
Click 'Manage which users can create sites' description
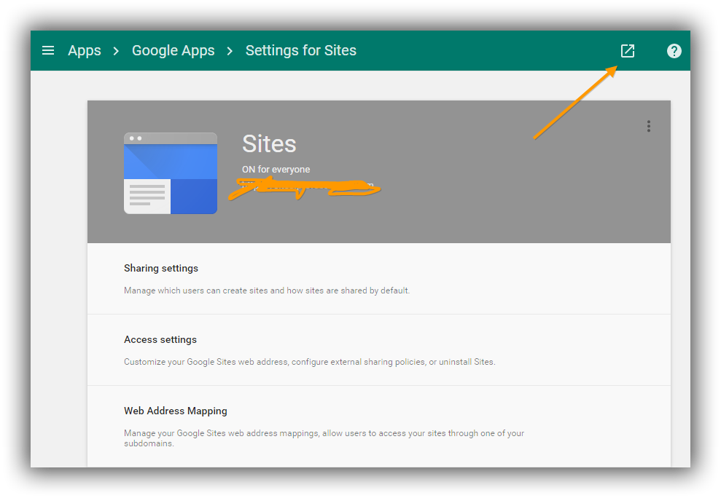click(267, 290)
